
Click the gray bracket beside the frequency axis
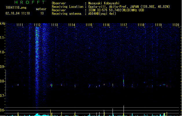click(x=6, y=83)
